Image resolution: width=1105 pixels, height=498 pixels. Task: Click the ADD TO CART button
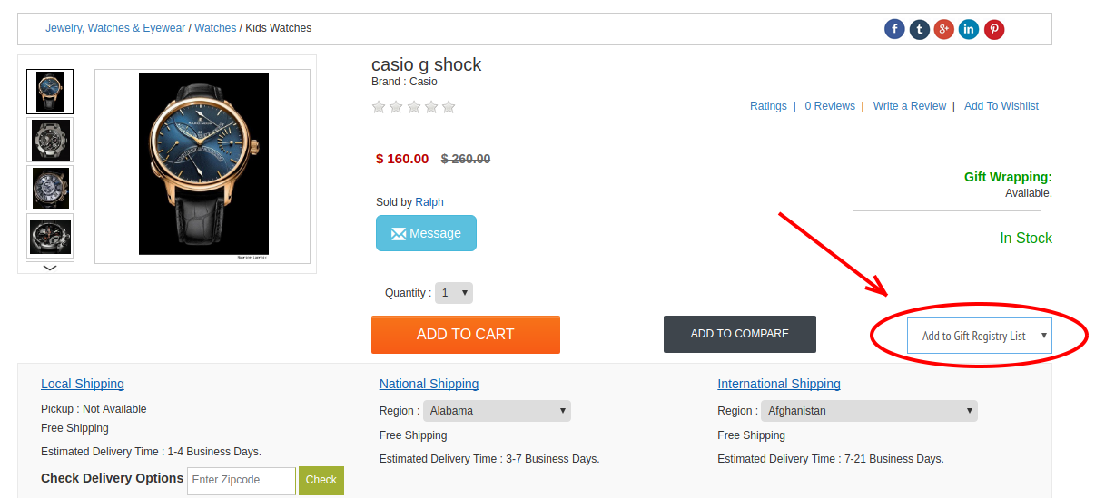466,335
